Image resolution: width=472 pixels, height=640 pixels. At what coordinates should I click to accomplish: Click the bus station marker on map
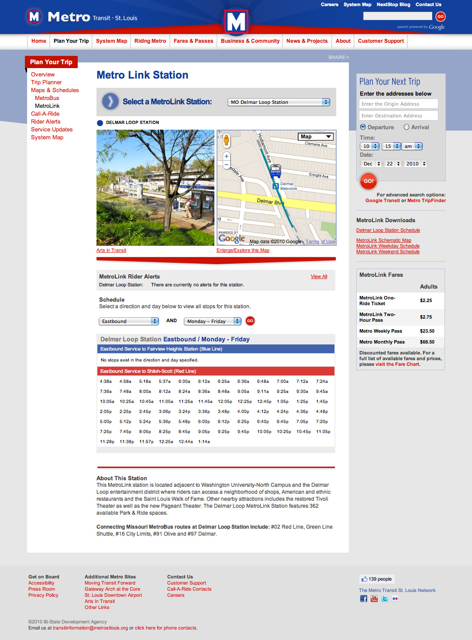coord(275,171)
